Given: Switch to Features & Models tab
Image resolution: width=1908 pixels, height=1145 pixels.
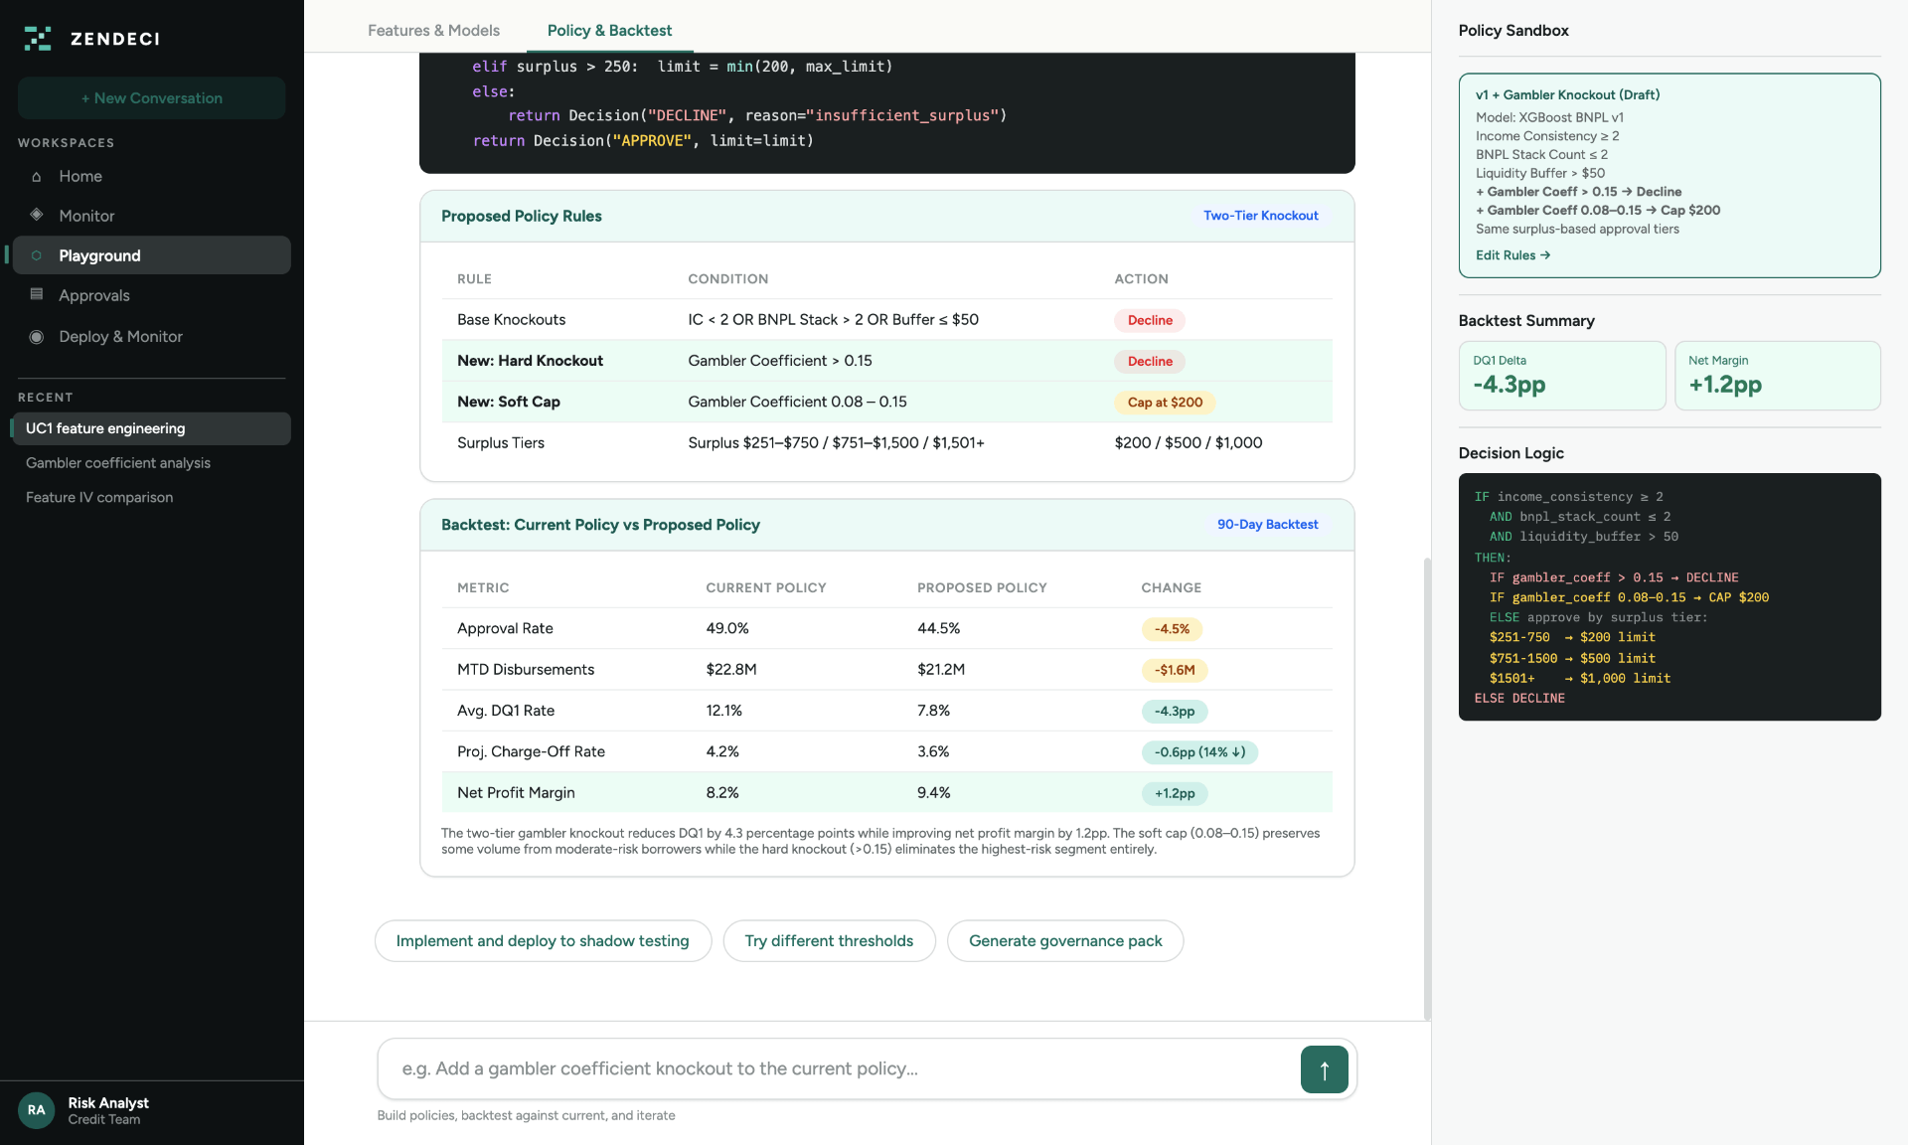Looking at the screenshot, I should 433,31.
